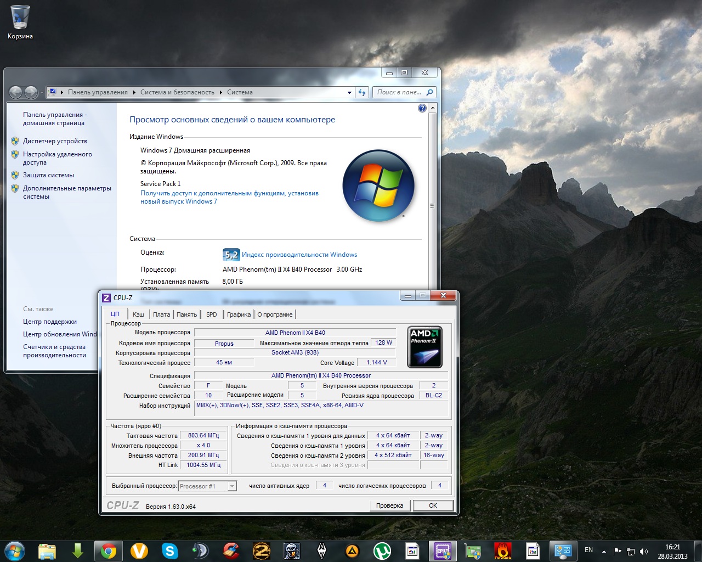Click the back arrow in the Control Panel window
Screen dimensions: 702x562
click(16, 92)
